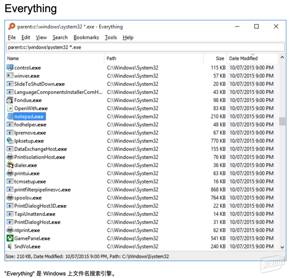Select the fodhelper.exe file name

click(x=30, y=125)
